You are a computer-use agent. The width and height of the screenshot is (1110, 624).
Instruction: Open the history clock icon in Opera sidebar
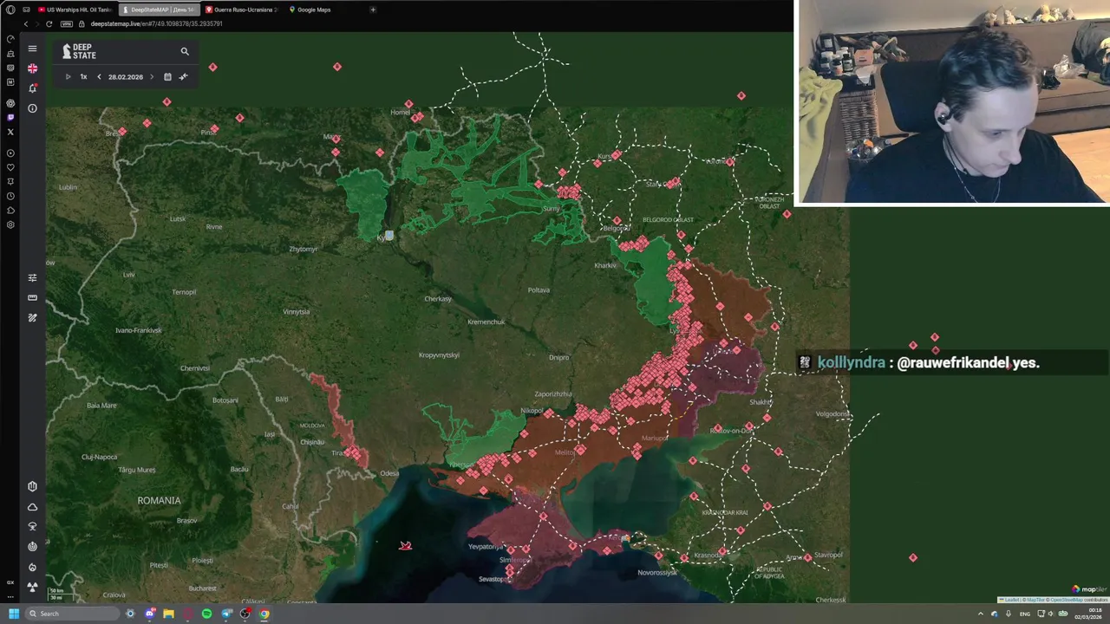pos(10,196)
